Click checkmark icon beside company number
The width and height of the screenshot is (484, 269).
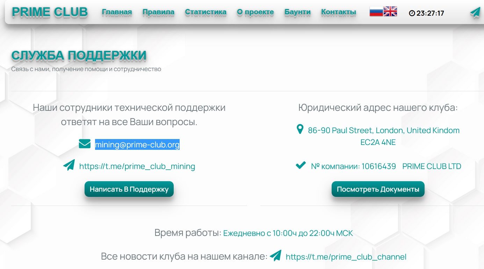point(301,165)
